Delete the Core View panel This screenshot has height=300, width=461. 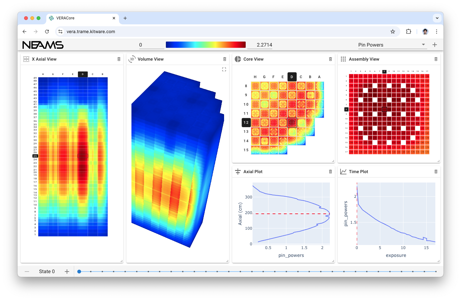point(330,59)
